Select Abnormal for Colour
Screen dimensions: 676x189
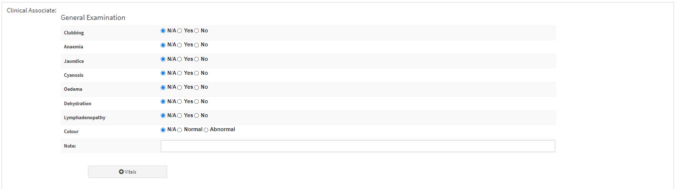tap(206, 130)
